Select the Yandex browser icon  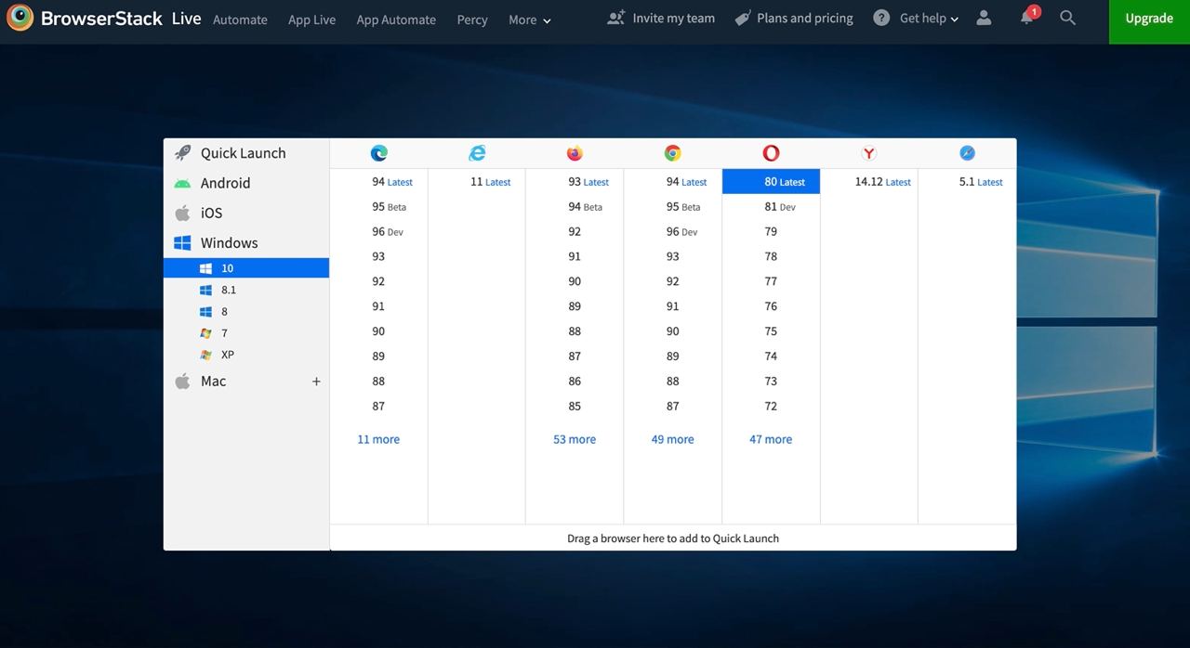click(869, 153)
